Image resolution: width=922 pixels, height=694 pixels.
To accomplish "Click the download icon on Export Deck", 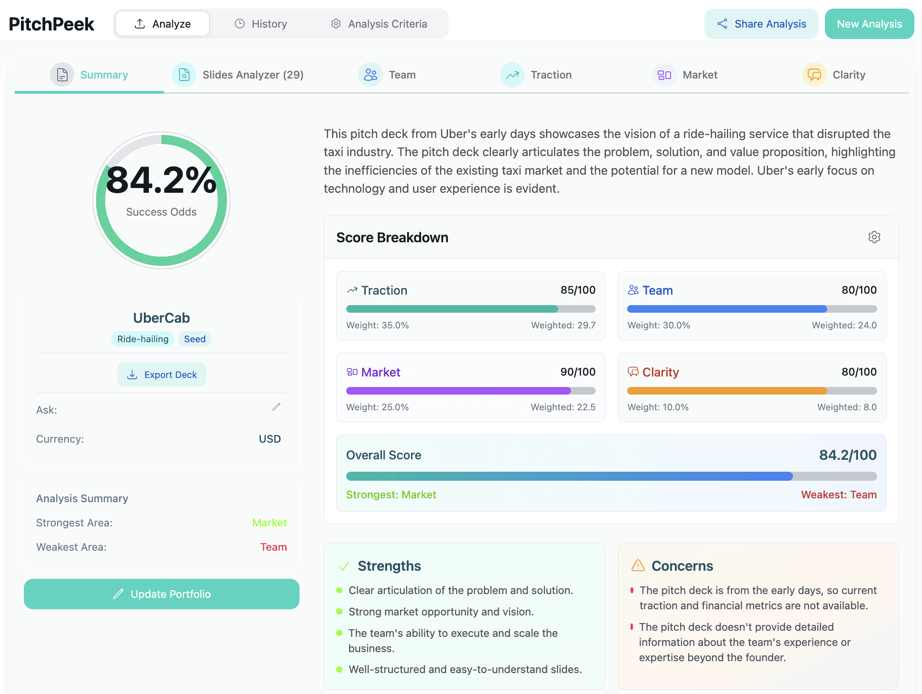I will pos(132,375).
